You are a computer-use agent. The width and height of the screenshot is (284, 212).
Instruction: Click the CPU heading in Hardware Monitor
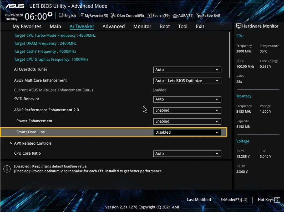pos(240,36)
